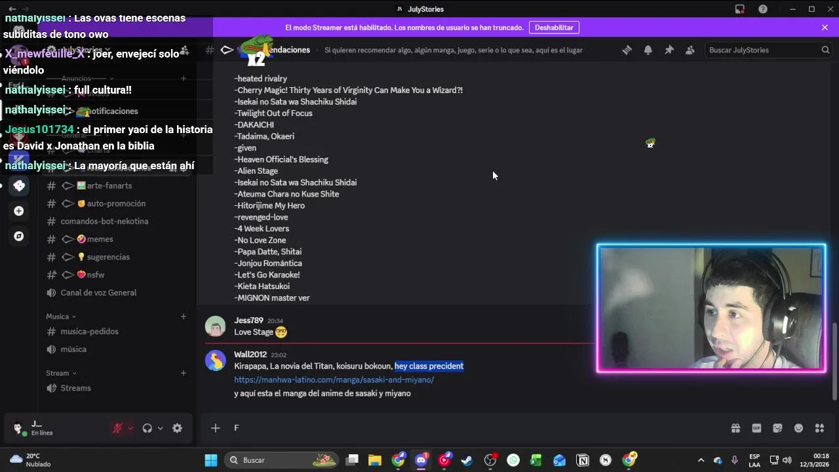Toggle headphones deafen button
The width and height of the screenshot is (839, 472).
tap(147, 428)
